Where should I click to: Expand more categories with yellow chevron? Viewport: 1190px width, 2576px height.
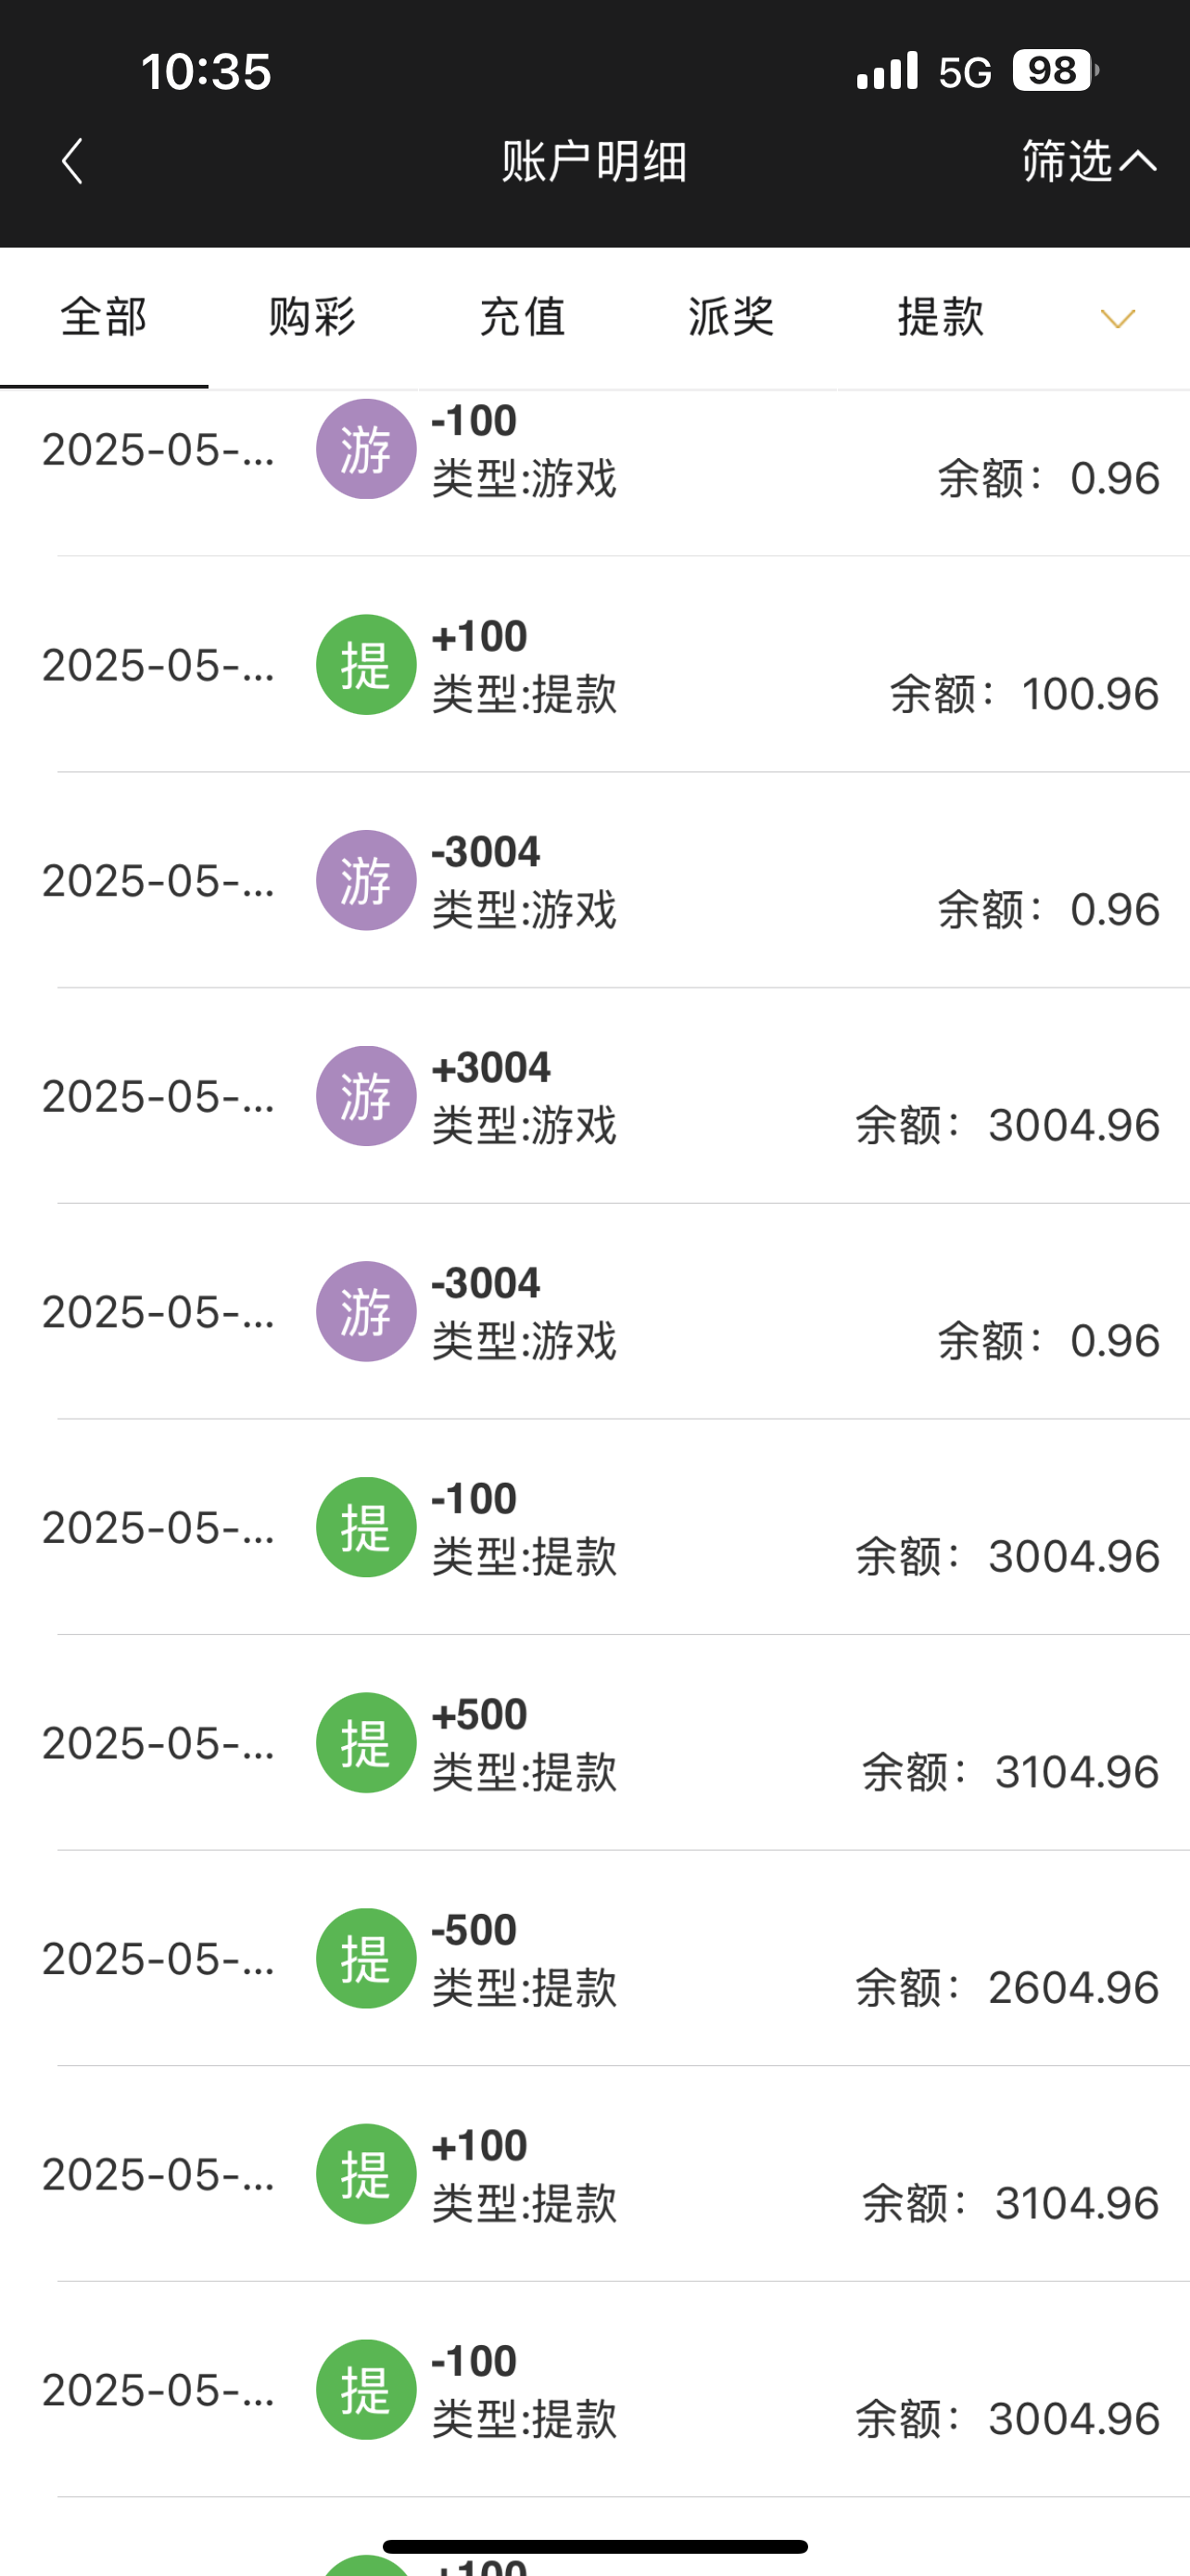click(1117, 319)
